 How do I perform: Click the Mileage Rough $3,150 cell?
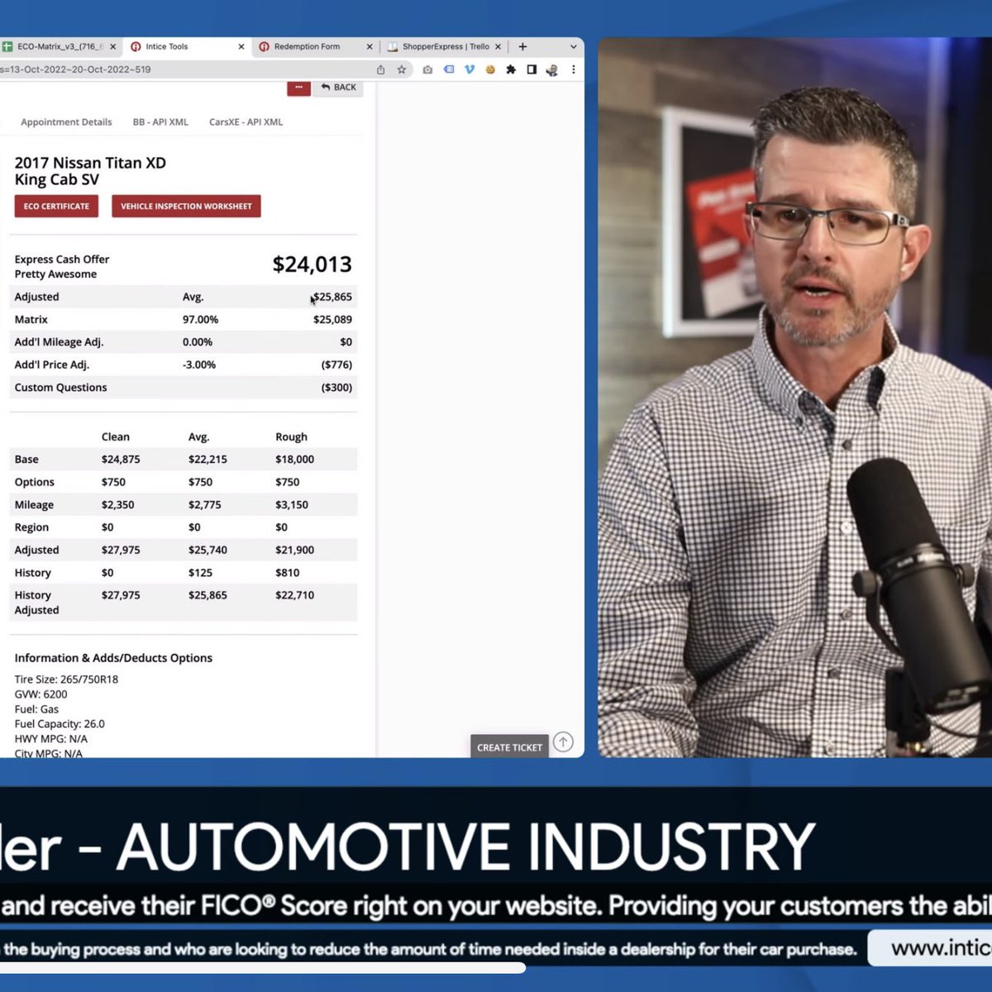[x=292, y=504]
